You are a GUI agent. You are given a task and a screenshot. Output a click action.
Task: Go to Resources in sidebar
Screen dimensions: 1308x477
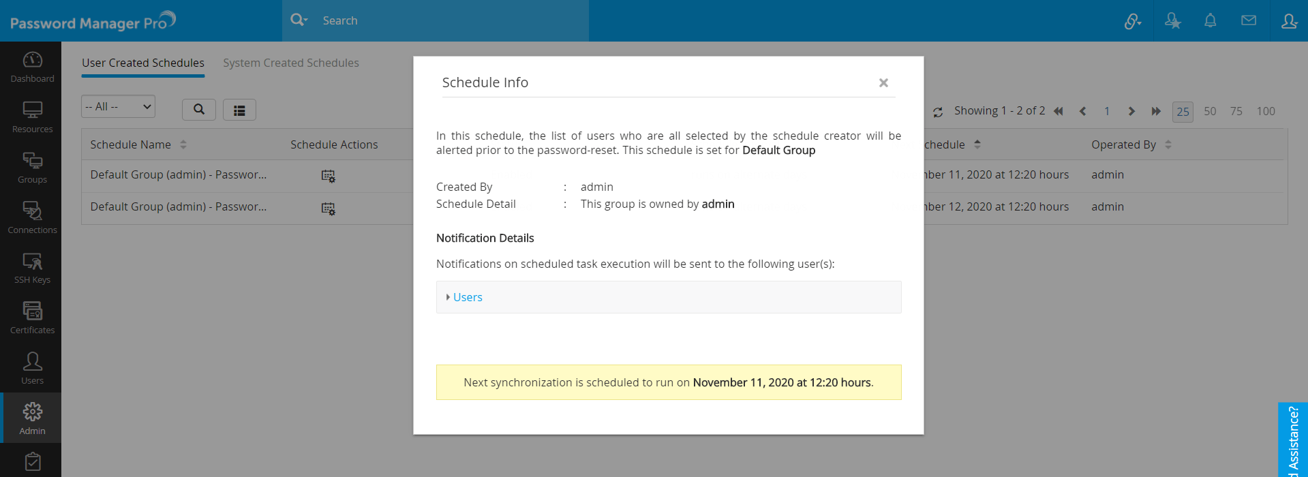[32, 117]
